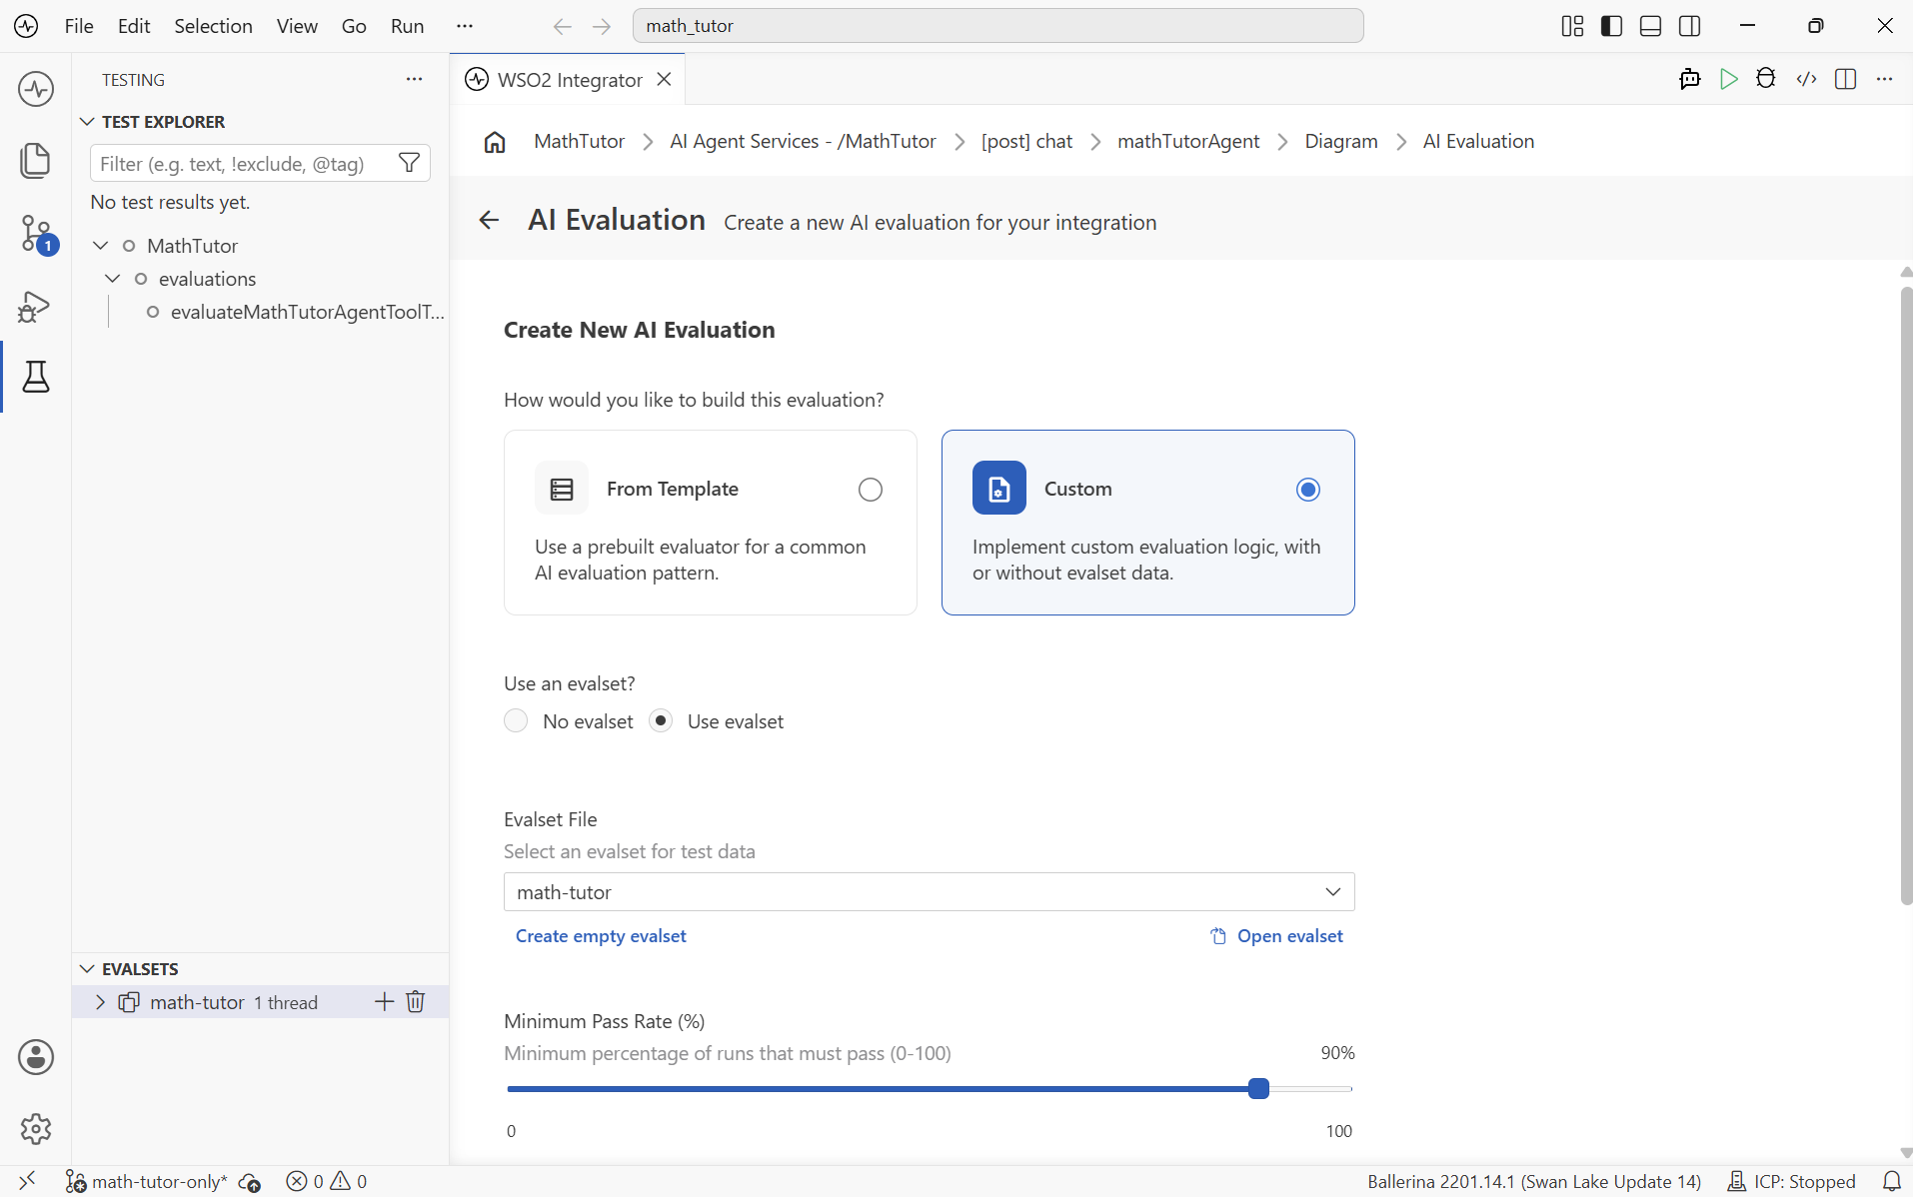1913x1197 pixels.
Task: Navigate to mathTutorAgent breadcrumb
Action: [1188, 142]
